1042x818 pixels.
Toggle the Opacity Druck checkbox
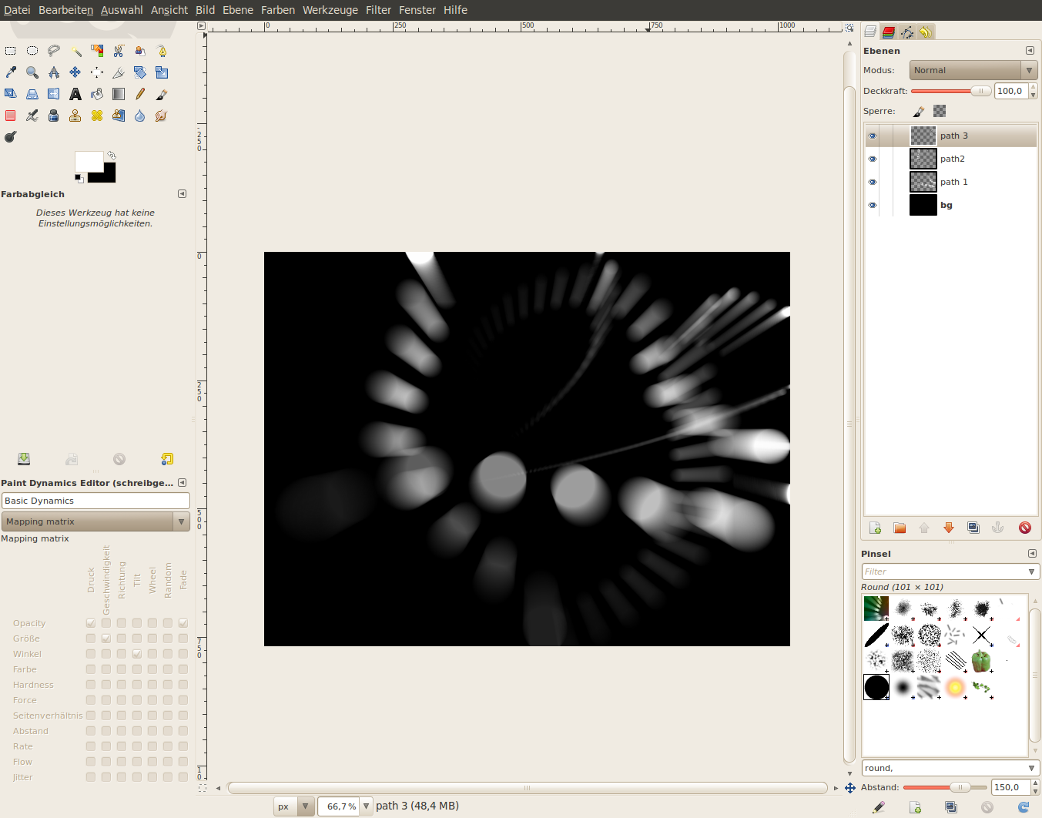(x=91, y=623)
